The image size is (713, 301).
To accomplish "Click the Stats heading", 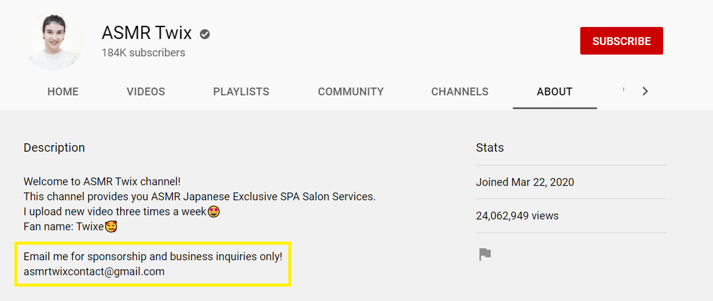I will (x=490, y=148).
